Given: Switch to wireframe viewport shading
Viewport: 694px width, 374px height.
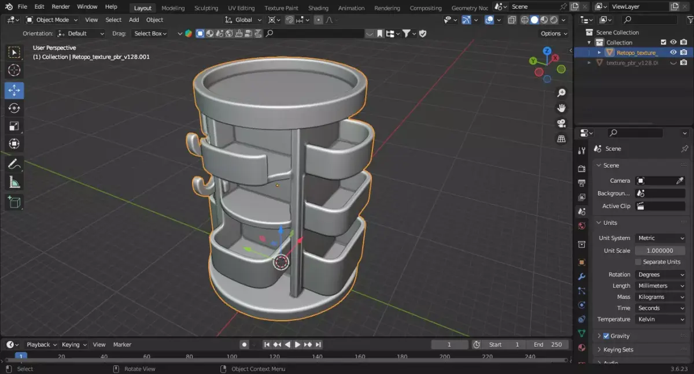Looking at the screenshot, I should coord(525,20).
